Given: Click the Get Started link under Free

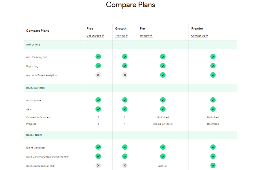Looking at the screenshot, I should (95, 36).
